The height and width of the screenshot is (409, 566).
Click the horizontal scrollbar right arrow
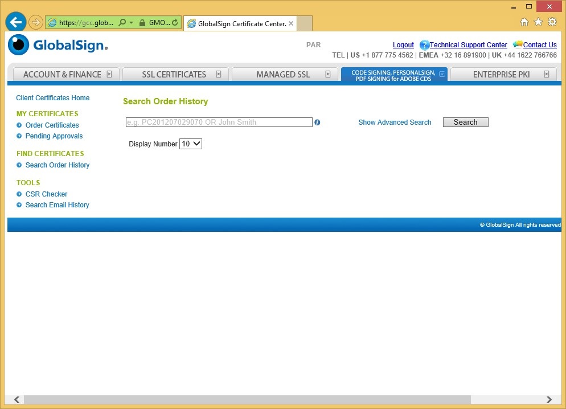point(549,399)
